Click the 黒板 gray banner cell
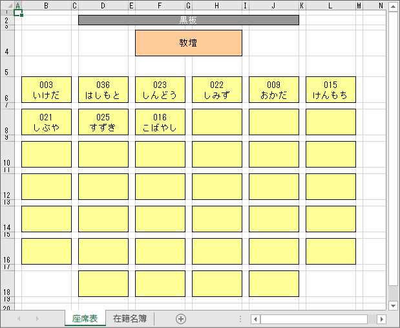 pos(189,20)
